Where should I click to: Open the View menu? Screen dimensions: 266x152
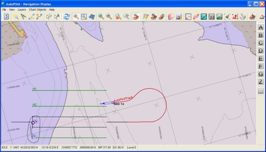point(12,10)
